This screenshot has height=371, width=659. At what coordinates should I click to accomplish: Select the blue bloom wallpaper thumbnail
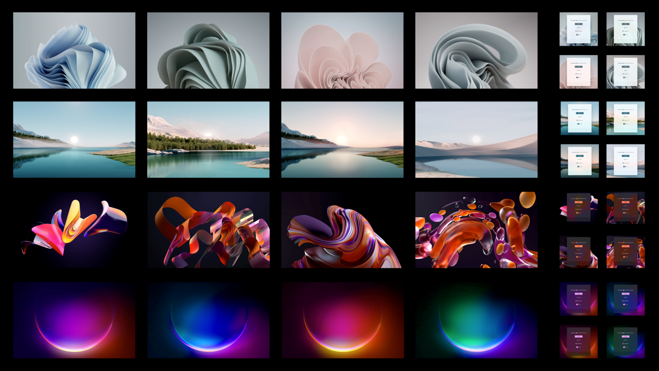[74, 50]
